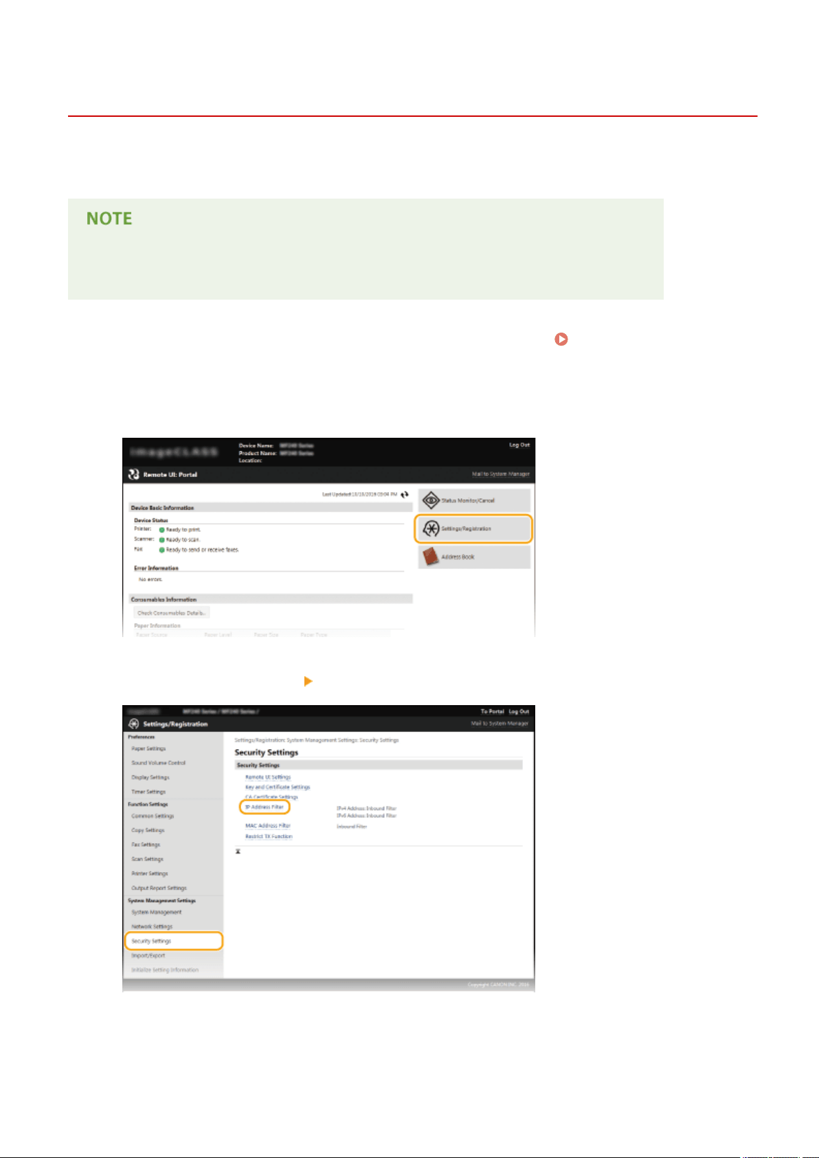Click the 'Inbound Filter' text beside MAC Address Filter
This screenshot has width=819, height=1158.
click(x=352, y=826)
